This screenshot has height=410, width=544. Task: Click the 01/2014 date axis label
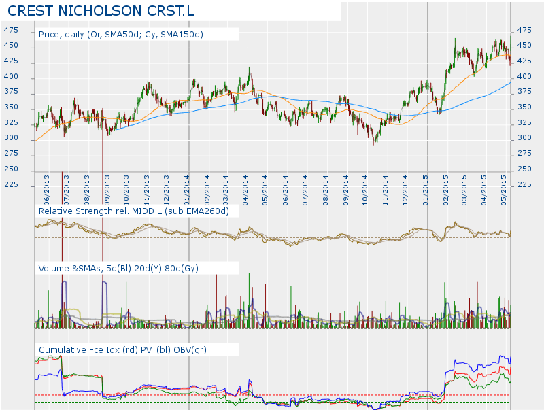tap(186, 190)
